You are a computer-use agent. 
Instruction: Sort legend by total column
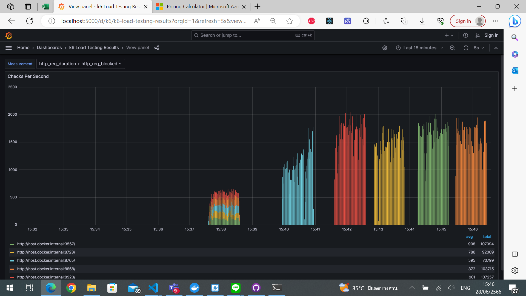click(487, 237)
